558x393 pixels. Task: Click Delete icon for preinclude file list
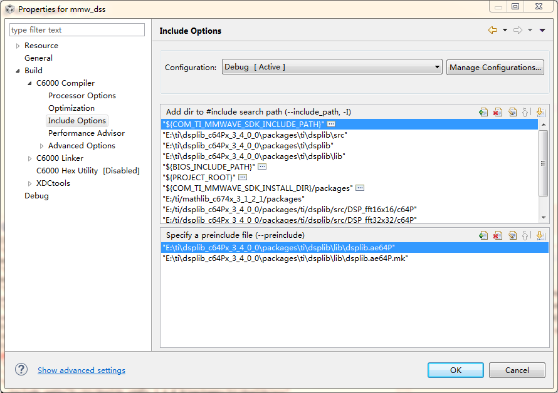pos(498,235)
